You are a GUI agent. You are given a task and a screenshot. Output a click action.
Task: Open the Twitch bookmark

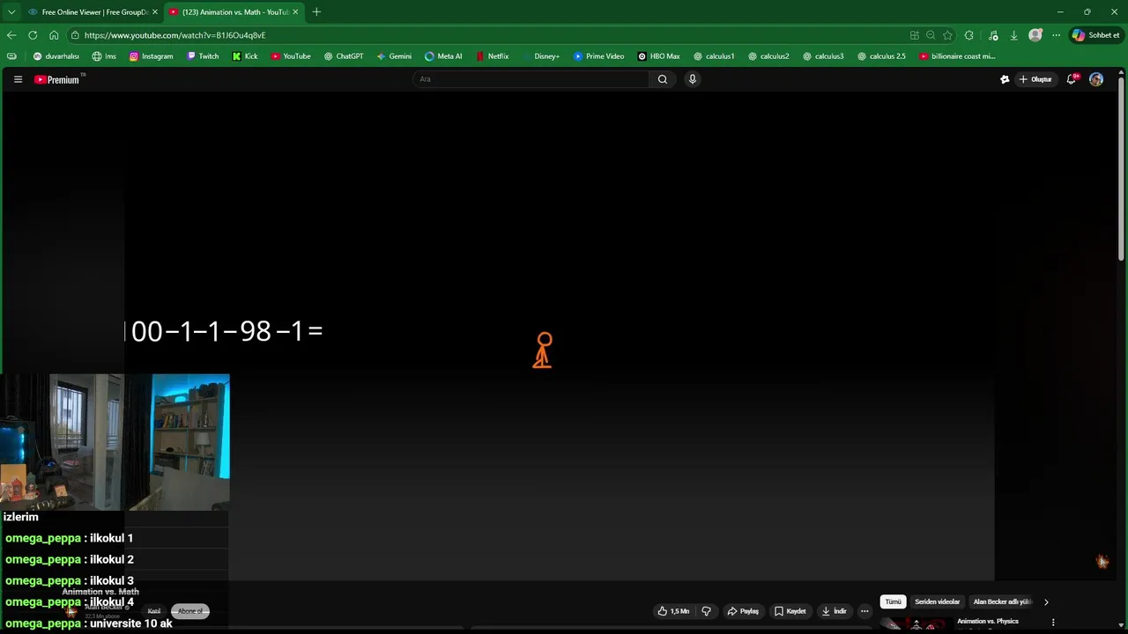coord(203,56)
